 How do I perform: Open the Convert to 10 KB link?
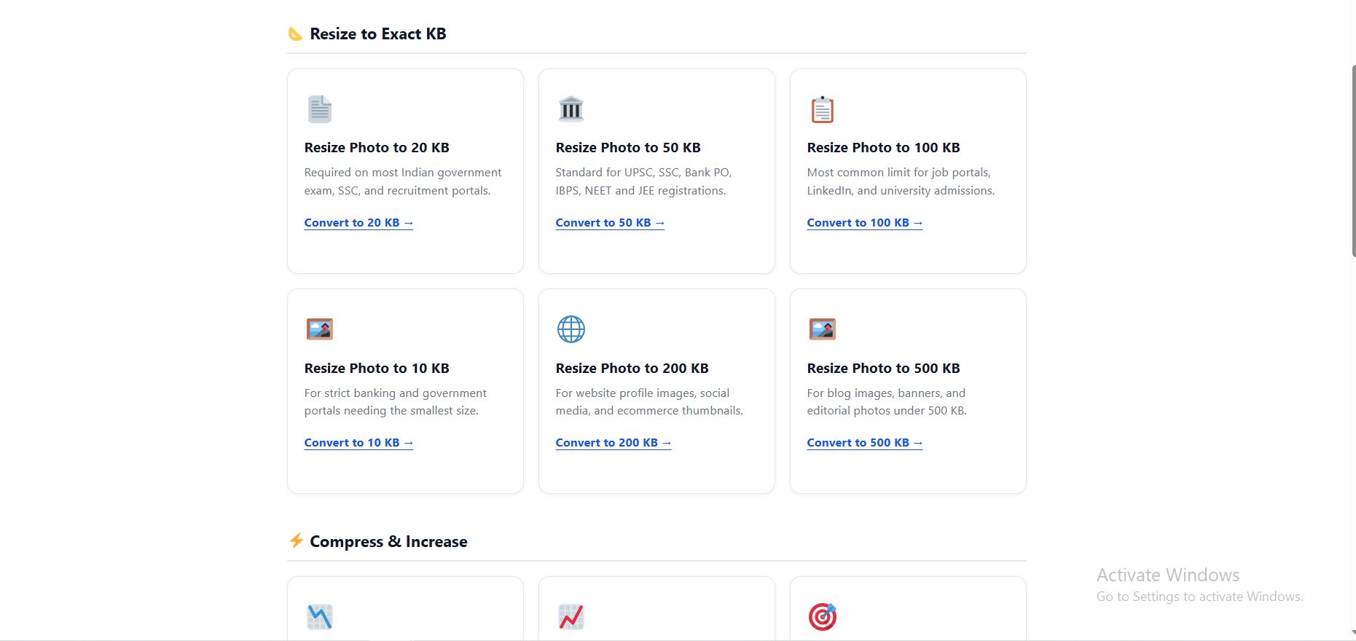358,443
